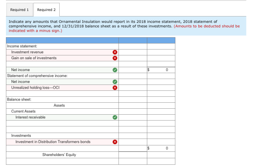Click the first amount field for Investment revenue
The width and height of the screenshot is (257, 167).
[x=133, y=52]
